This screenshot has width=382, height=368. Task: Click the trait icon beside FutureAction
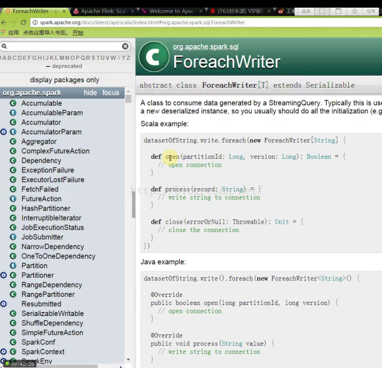tap(13, 199)
